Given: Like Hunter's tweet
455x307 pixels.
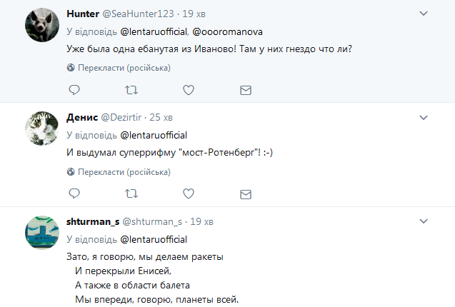Looking at the screenshot, I should [x=189, y=91].
